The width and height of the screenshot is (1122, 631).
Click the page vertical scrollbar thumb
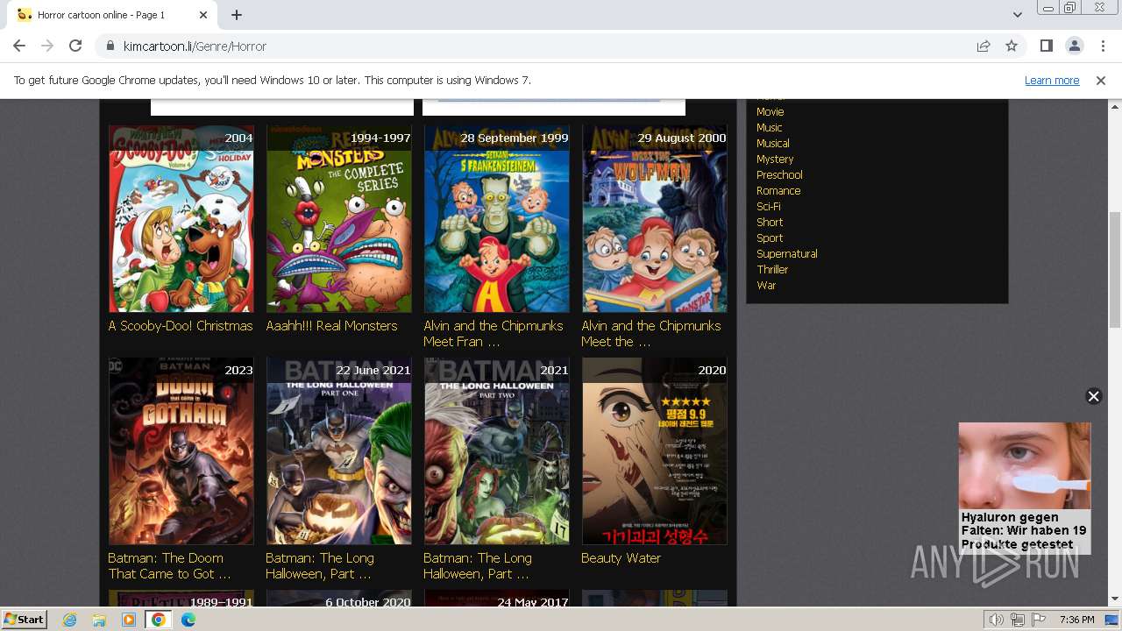click(1115, 270)
